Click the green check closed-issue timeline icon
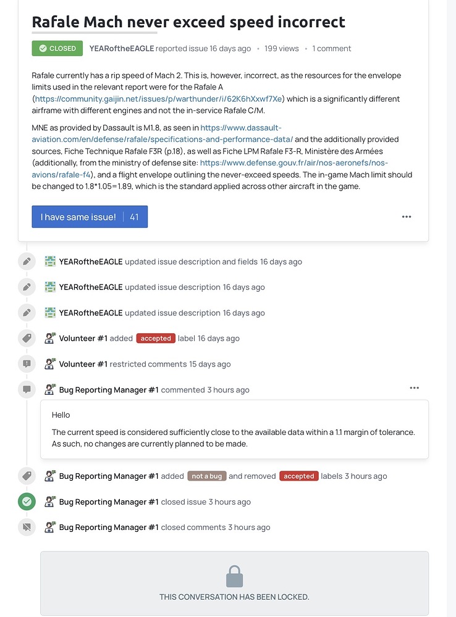The width and height of the screenshot is (456, 617). tap(27, 502)
